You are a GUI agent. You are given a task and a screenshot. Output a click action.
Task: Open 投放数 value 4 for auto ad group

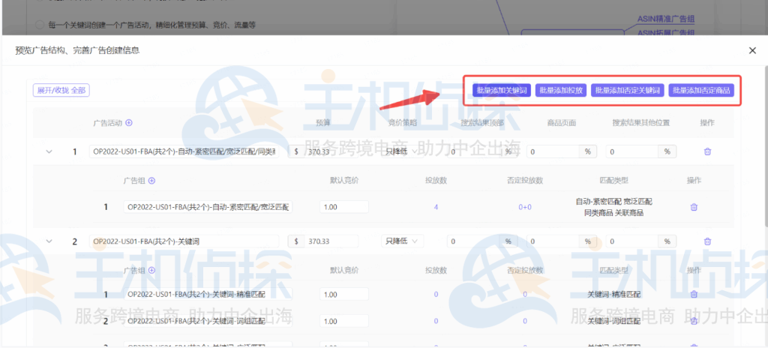(436, 207)
